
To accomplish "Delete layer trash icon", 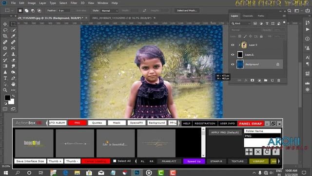I will (x=279, y=80).
